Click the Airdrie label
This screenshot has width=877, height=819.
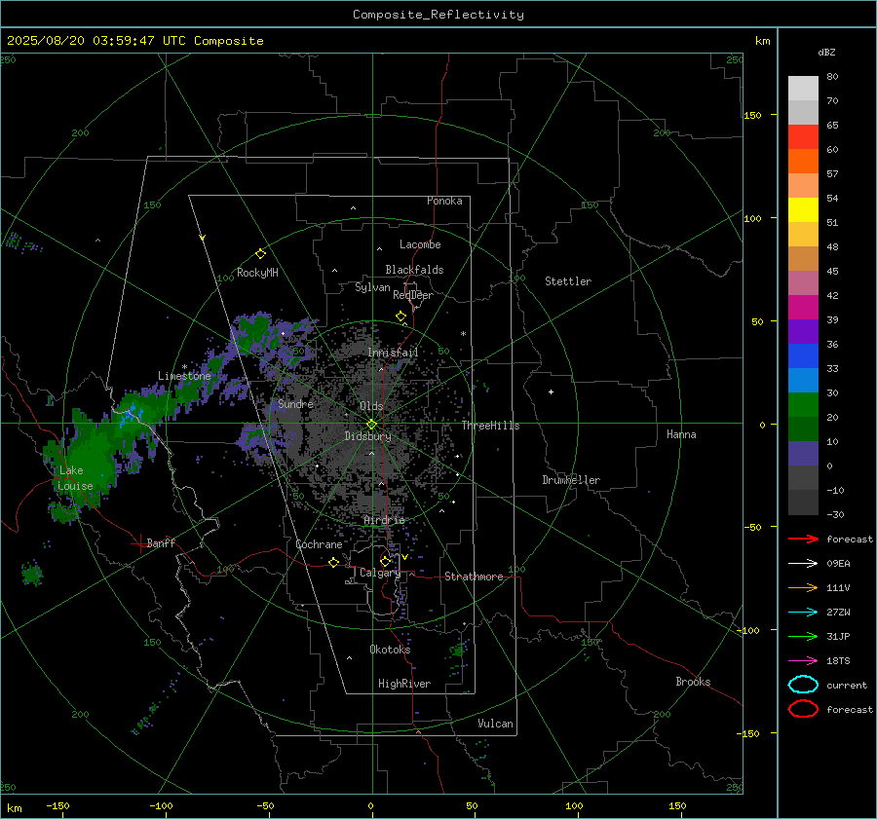(x=384, y=520)
